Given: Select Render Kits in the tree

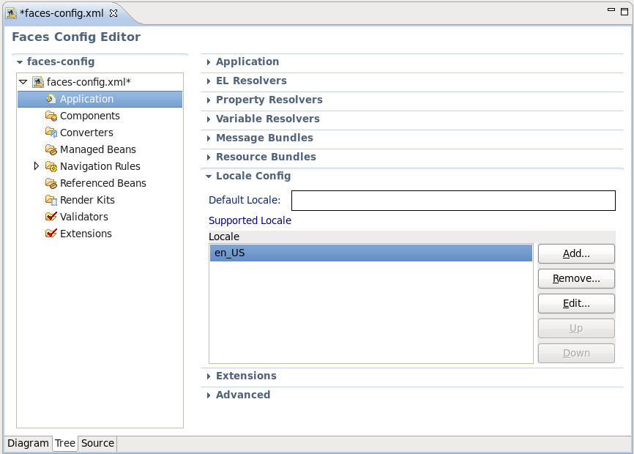Looking at the screenshot, I should [x=87, y=200].
